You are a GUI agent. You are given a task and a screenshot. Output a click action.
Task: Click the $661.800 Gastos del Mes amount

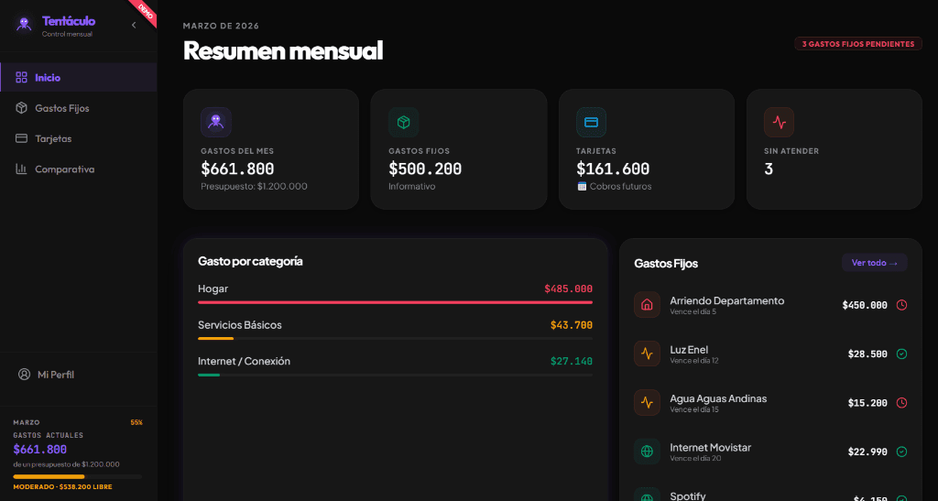[237, 169]
